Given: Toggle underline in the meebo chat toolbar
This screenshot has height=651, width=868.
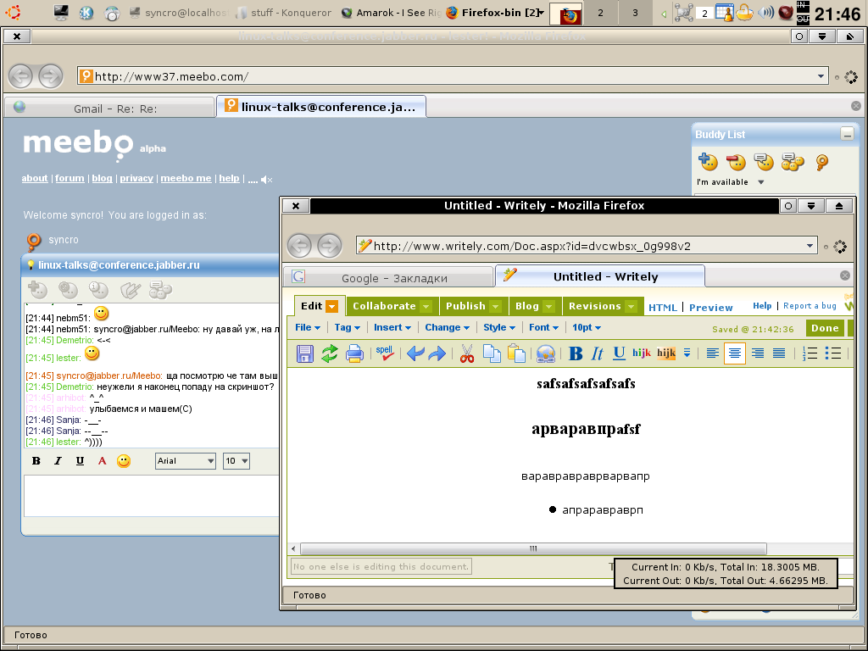Looking at the screenshot, I should [x=80, y=460].
